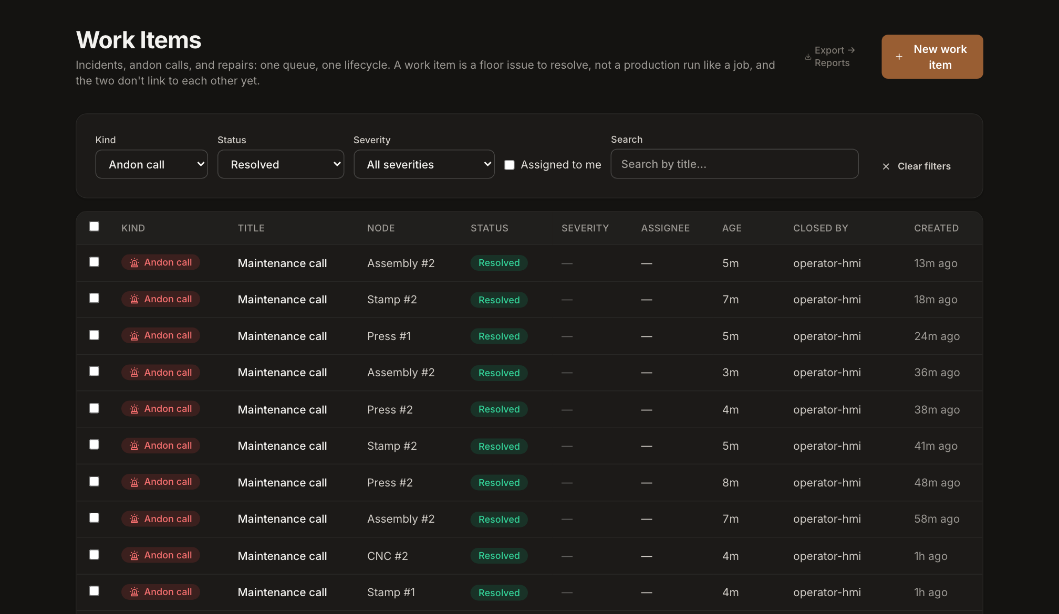Click the KIND column header
1059x614 pixels.
[133, 228]
